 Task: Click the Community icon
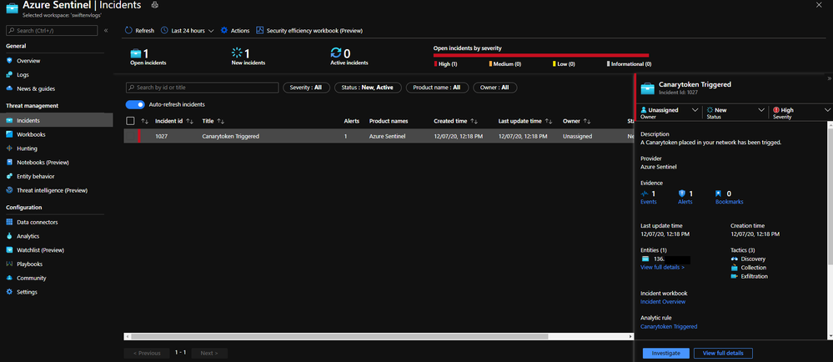tap(9, 278)
